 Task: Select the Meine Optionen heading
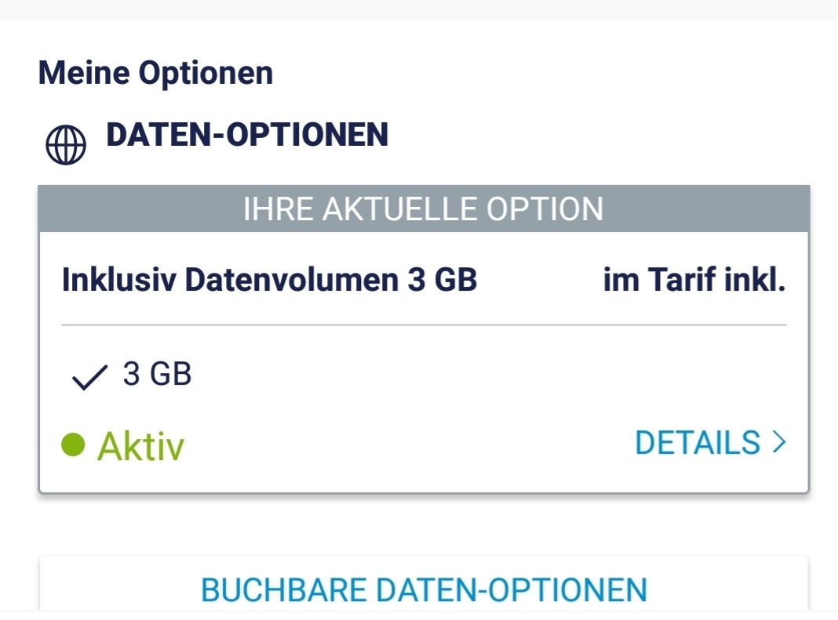point(155,73)
